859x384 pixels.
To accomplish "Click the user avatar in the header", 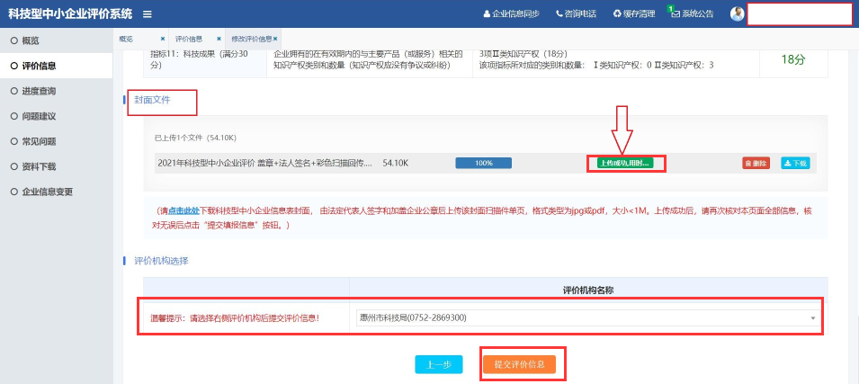I will [x=738, y=14].
